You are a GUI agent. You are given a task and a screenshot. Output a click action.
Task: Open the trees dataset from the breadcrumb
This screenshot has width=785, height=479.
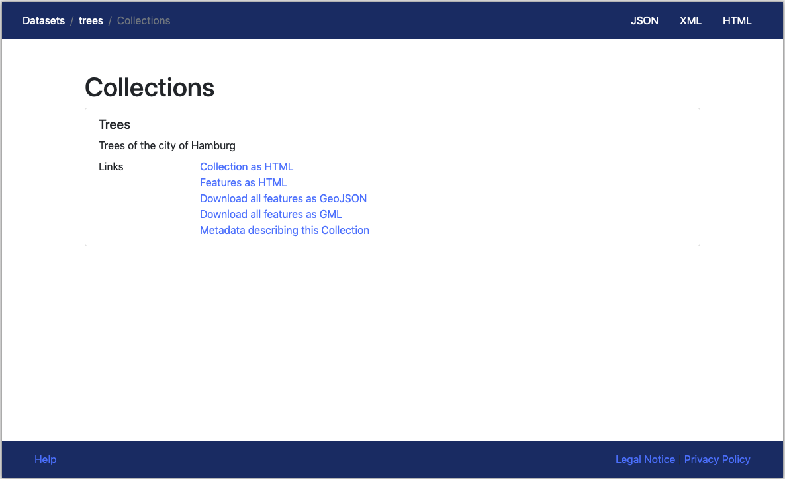[91, 20]
